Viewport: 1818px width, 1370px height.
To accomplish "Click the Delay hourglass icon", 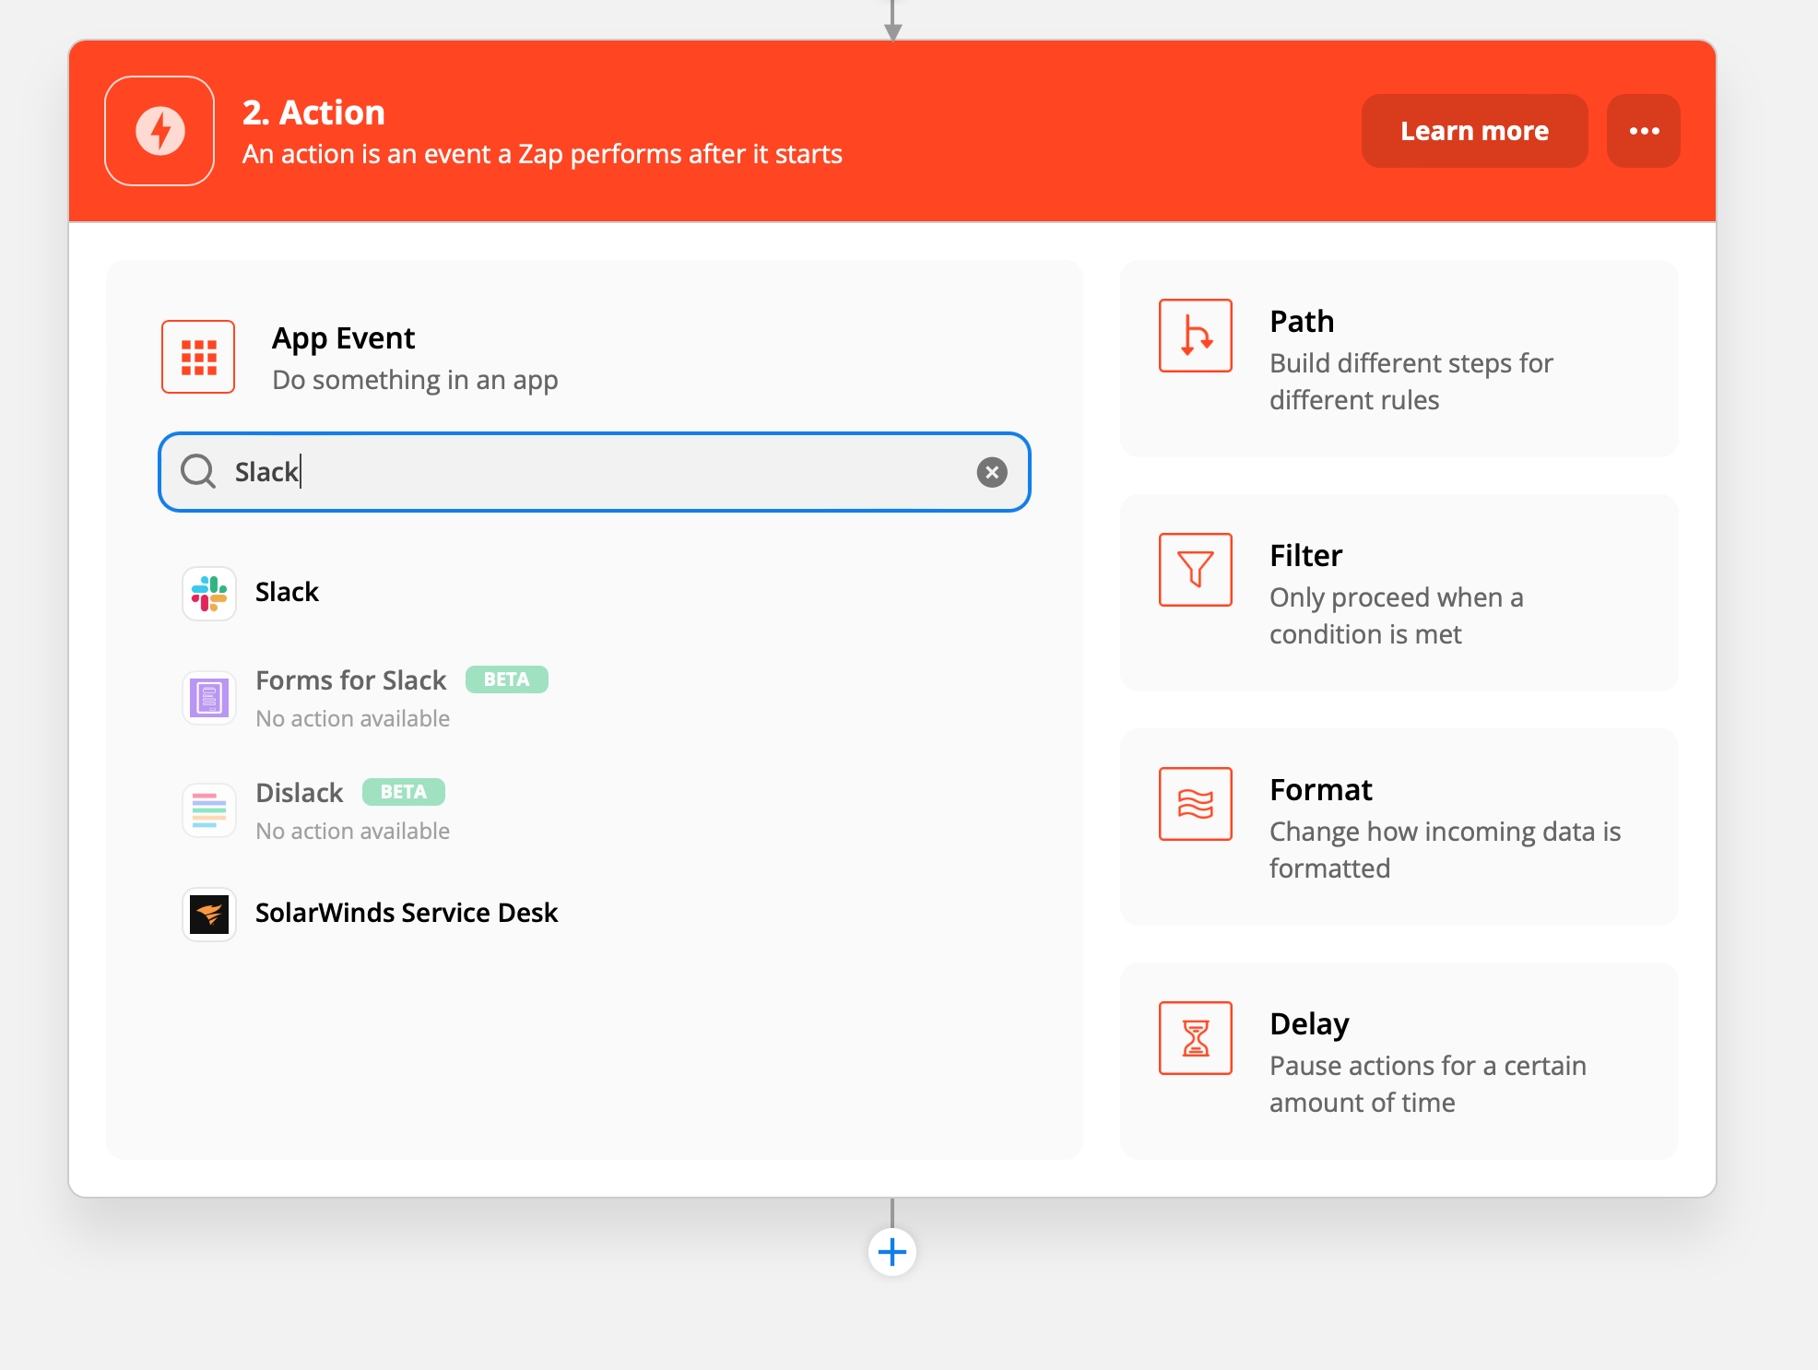I will (x=1195, y=1038).
